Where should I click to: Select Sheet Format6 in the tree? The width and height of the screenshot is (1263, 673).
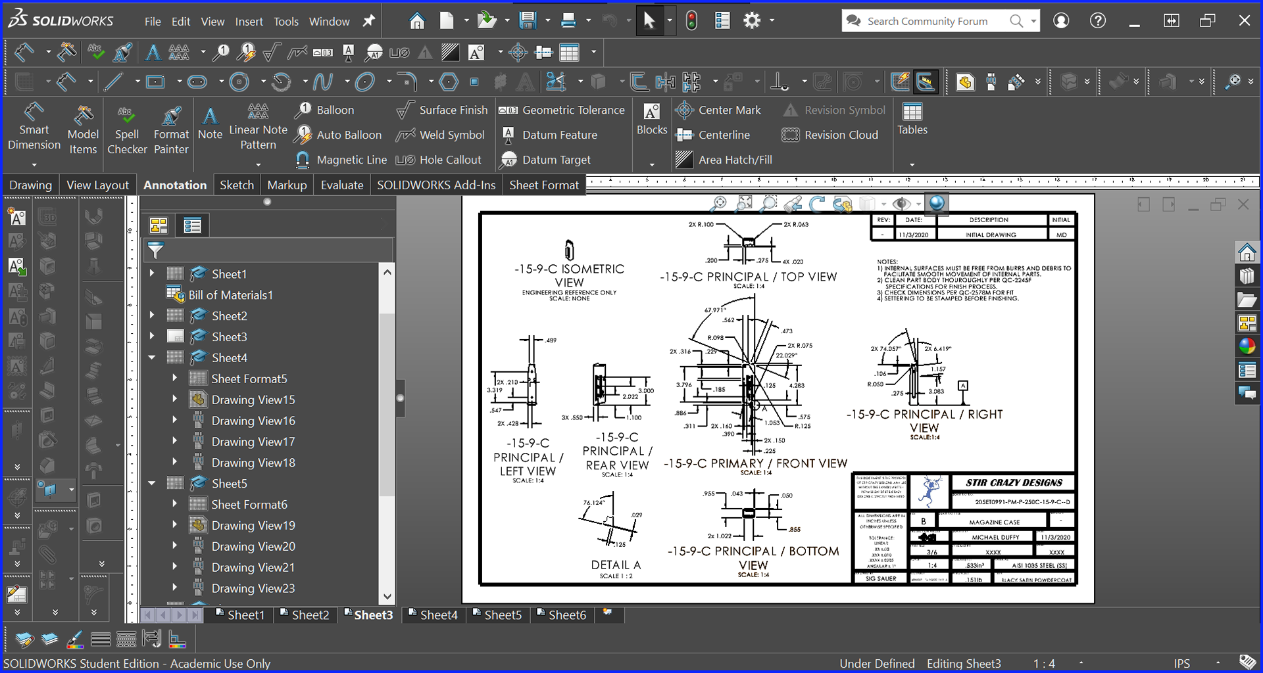pyautogui.click(x=239, y=504)
